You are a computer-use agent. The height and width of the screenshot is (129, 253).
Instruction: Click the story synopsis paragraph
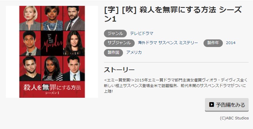tap(175, 86)
